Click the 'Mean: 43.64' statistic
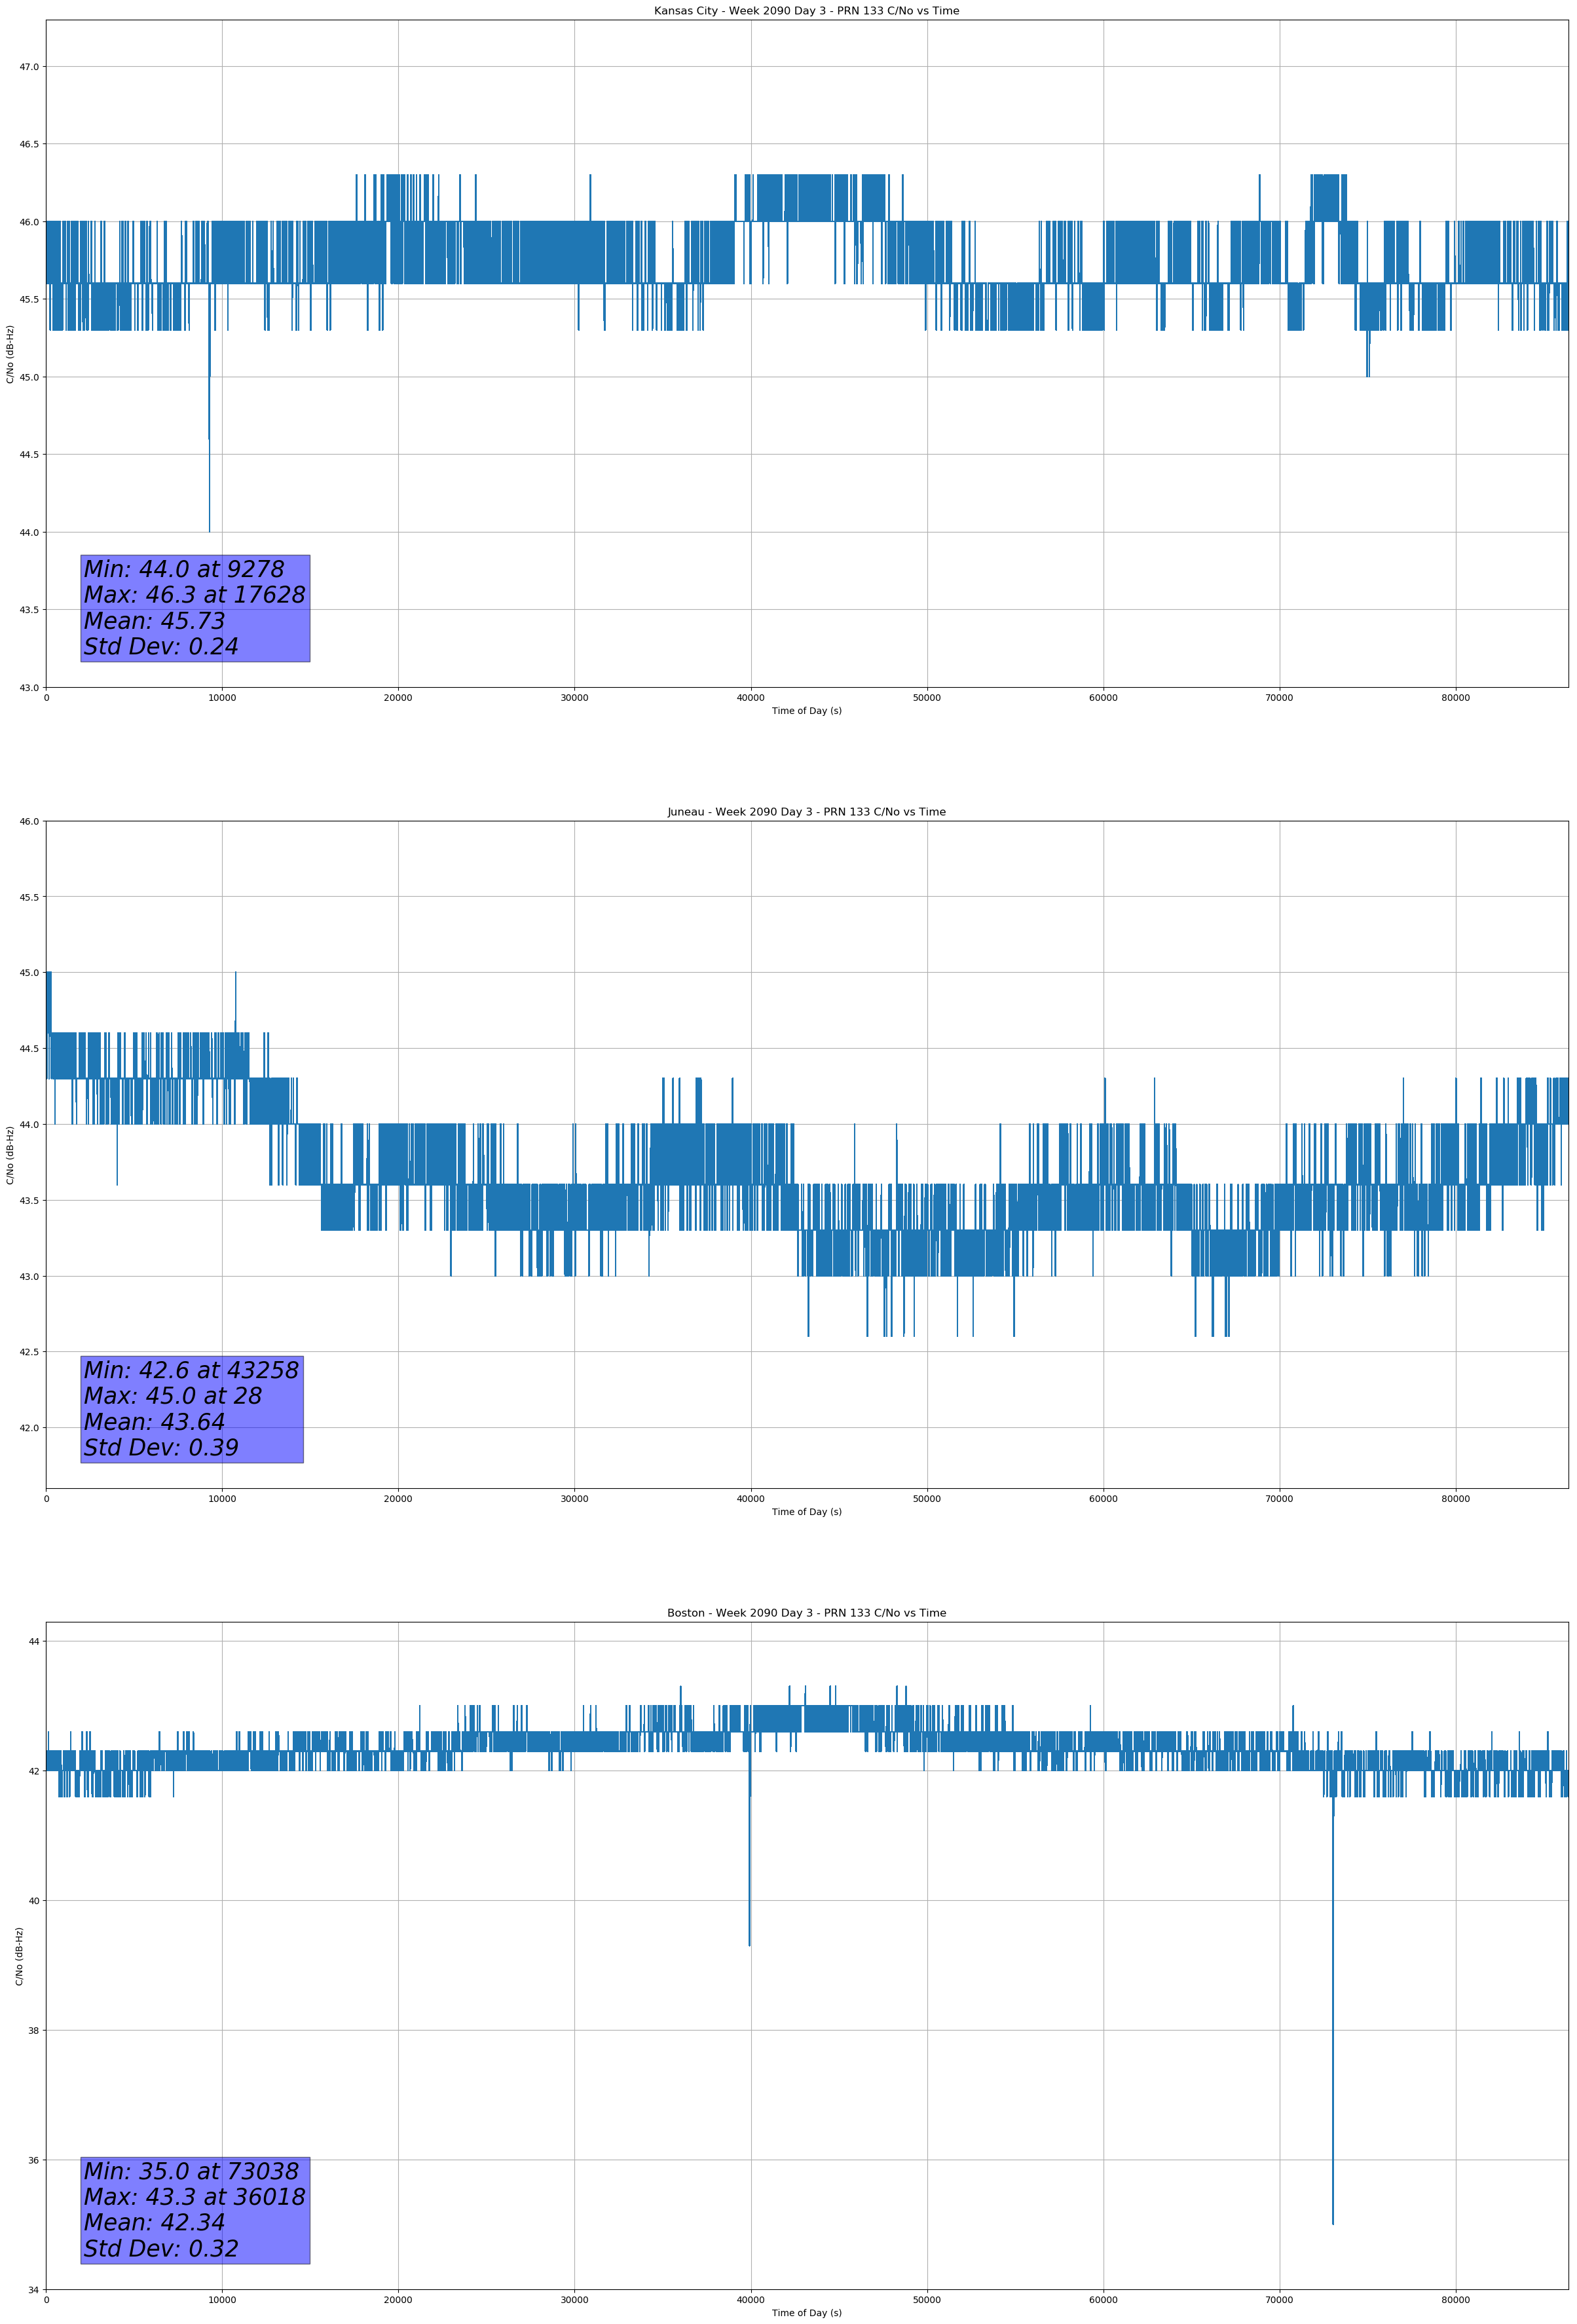1577x2324 pixels. 154,1422
